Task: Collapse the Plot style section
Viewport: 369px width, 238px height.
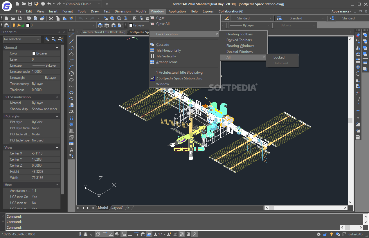Action: pos(57,116)
